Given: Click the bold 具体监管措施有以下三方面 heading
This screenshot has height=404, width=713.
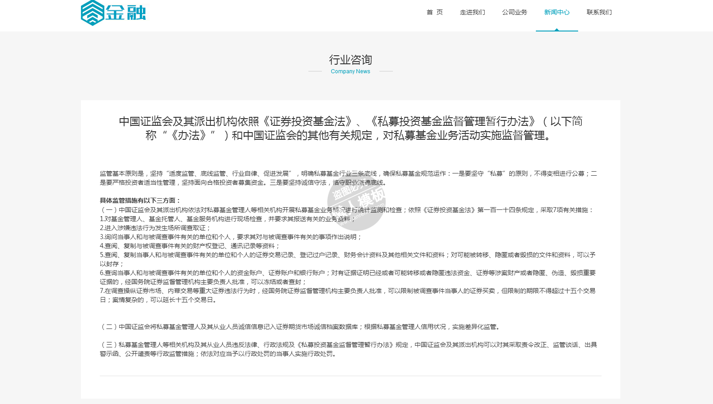Looking at the screenshot, I should (x=140, y=200).
